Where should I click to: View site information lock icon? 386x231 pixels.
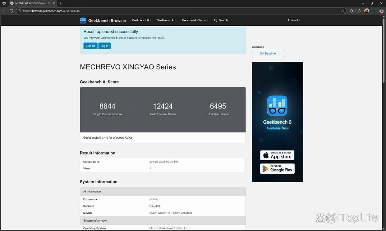coord(19,11)
